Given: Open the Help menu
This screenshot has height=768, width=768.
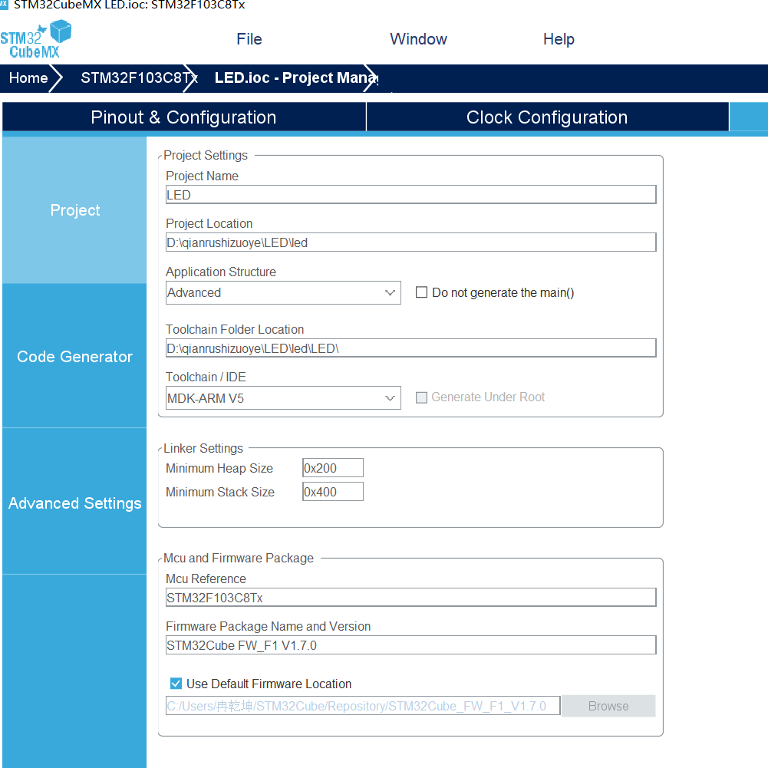Looking at the screenshot, I should point(559,39).
